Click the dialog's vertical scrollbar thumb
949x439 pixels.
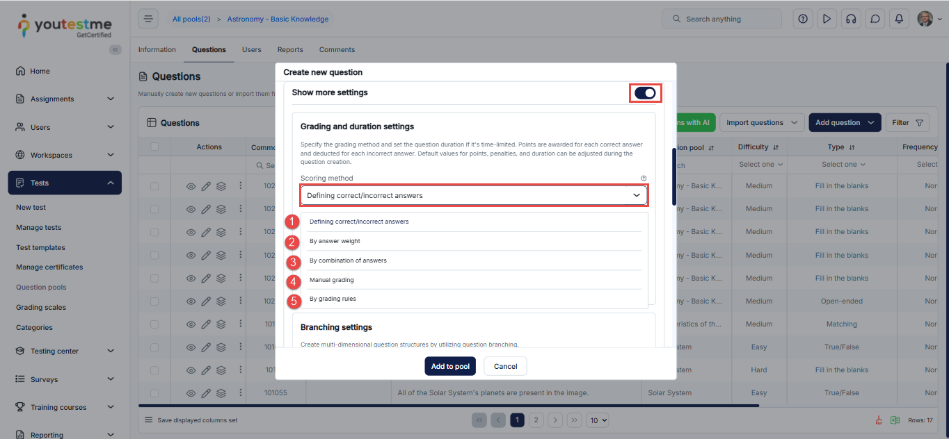click(673, 176)
